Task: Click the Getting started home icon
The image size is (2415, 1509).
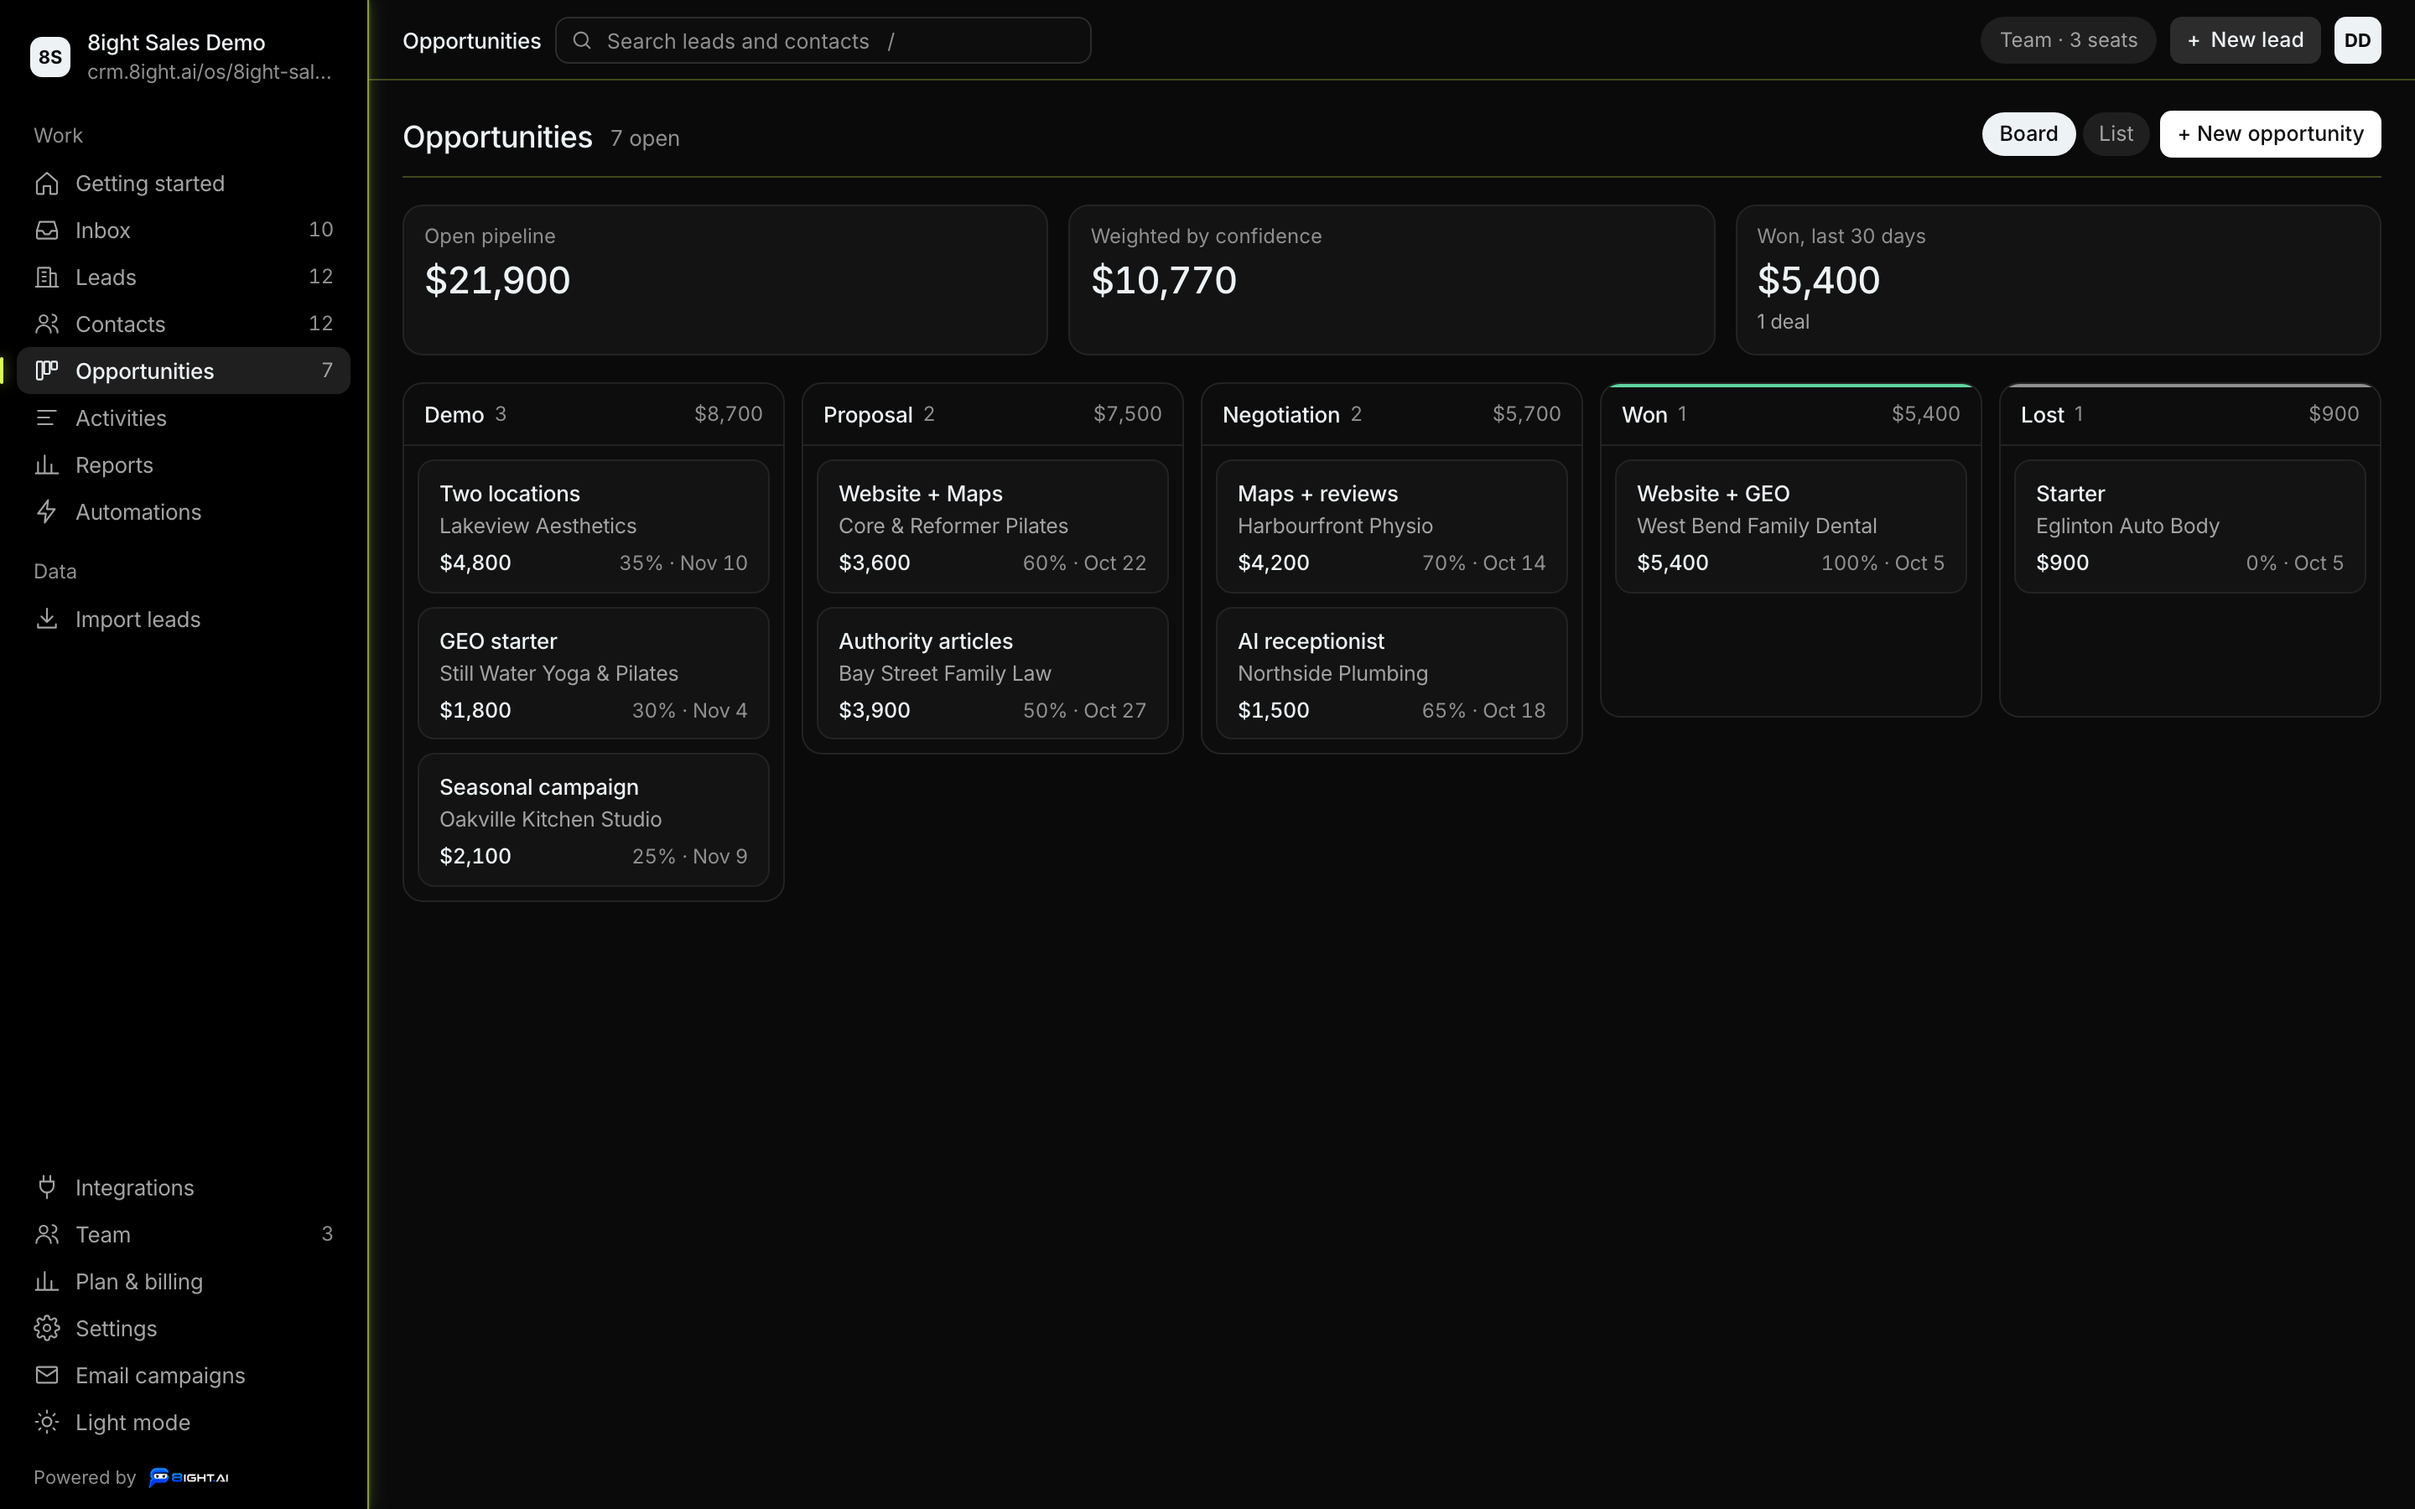Action: (x=47, y=184)
